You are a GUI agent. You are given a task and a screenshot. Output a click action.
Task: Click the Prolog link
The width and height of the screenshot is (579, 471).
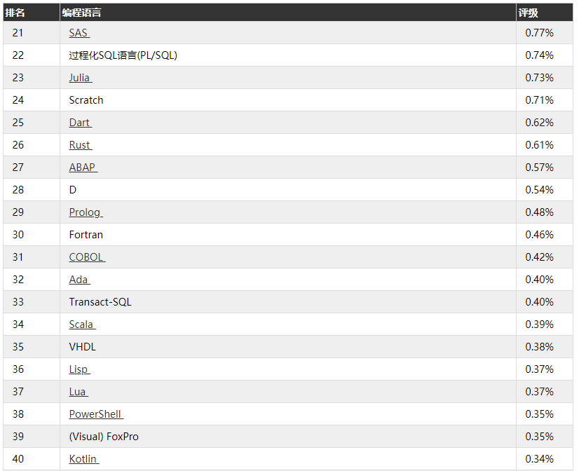pyautogui.click(x=85, y=212)
